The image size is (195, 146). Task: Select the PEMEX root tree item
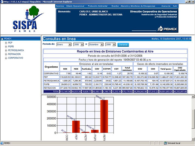point(8,39)
